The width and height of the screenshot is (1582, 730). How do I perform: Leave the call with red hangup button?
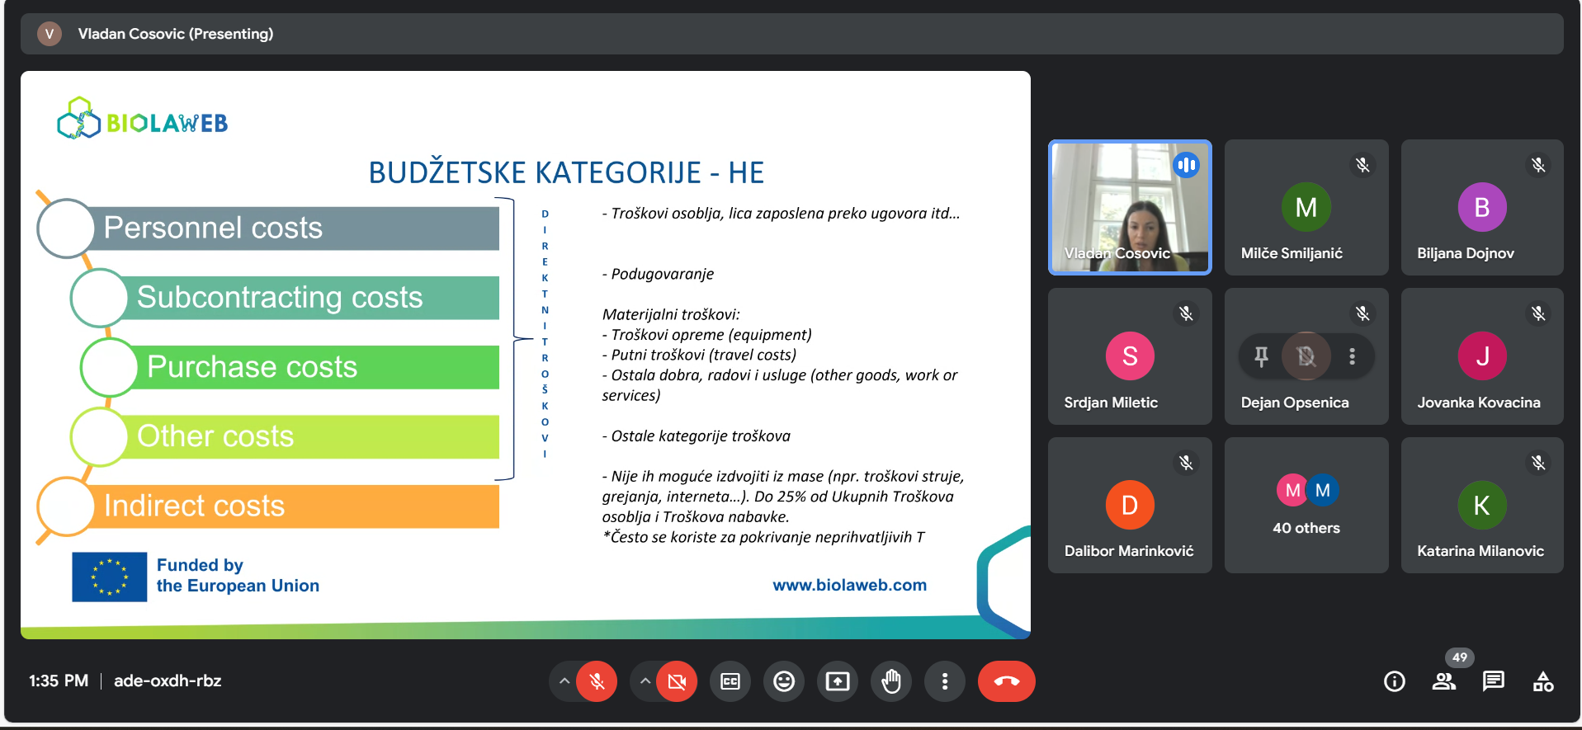click(1006, 681)
